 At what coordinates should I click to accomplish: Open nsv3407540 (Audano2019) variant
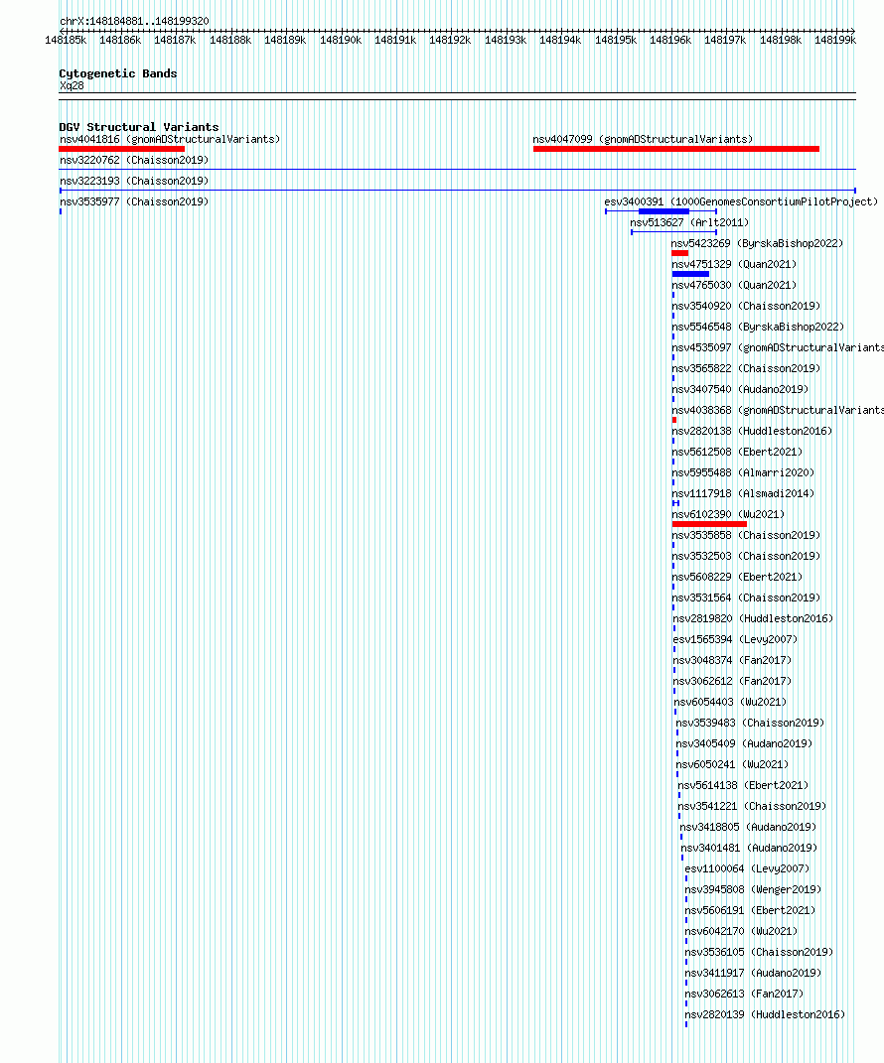click(x=740, y=390)
